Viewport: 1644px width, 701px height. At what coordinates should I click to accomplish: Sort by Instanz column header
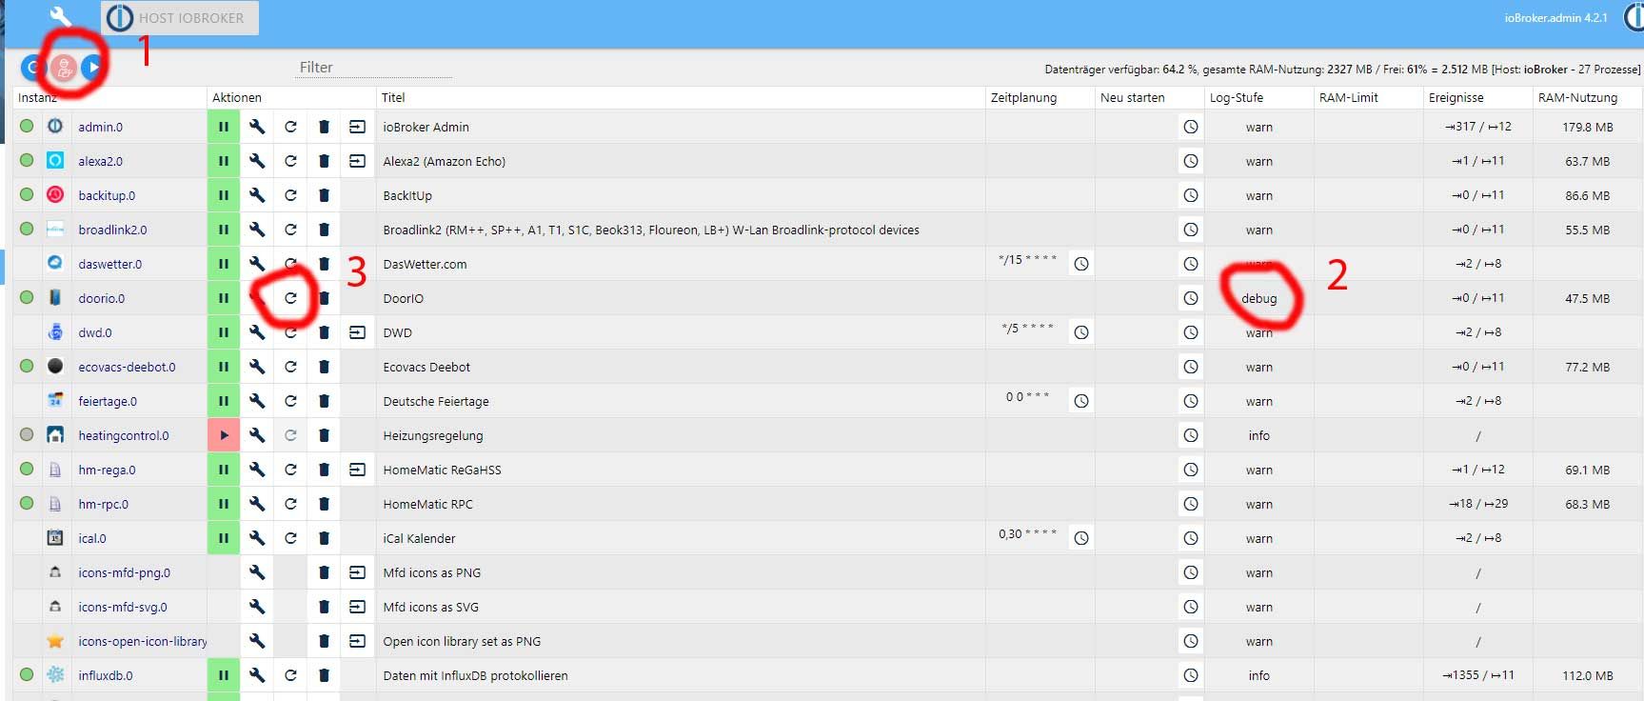(37, 97)
